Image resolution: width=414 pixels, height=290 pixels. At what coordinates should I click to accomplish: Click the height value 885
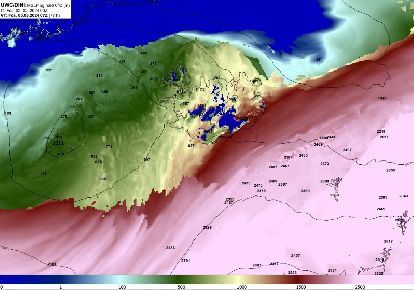tap(103, 179)
